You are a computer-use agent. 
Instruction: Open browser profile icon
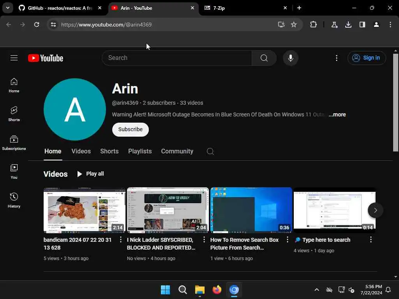(x=376, y=25)
